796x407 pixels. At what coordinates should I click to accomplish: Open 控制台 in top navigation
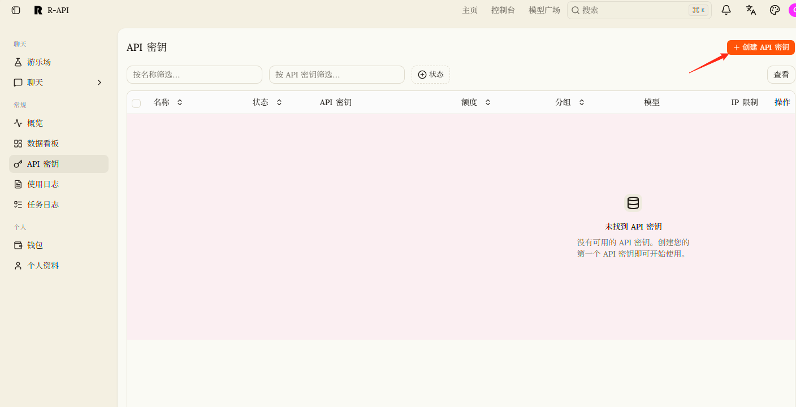[503, 10]
